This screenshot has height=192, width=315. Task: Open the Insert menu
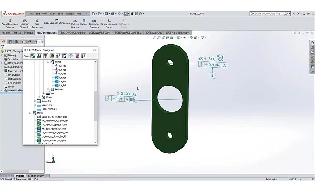pos(52,14)
